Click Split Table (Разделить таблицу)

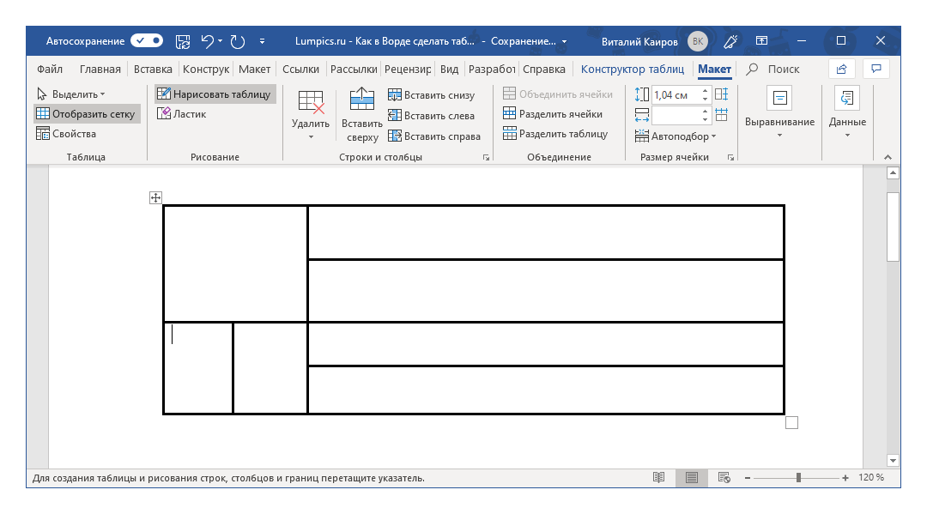coord(555,134)
